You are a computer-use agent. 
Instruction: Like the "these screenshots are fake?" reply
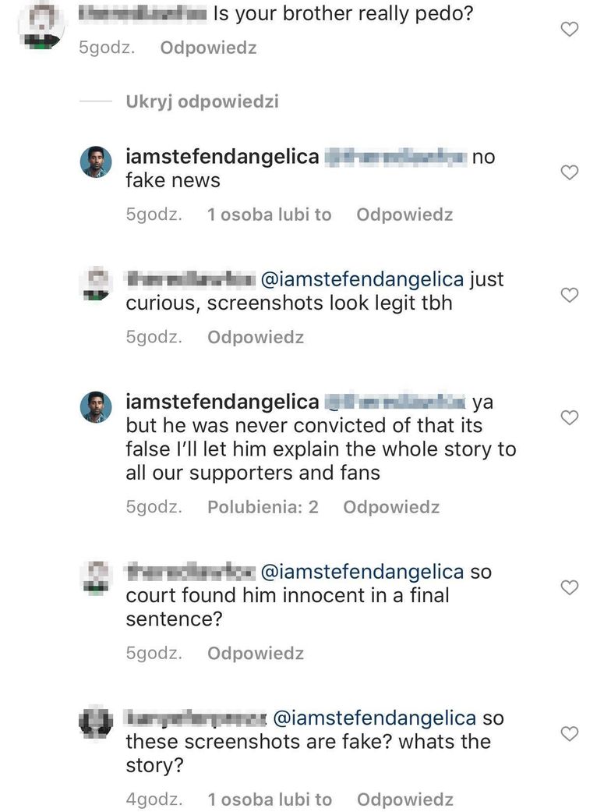click(570, 733)
